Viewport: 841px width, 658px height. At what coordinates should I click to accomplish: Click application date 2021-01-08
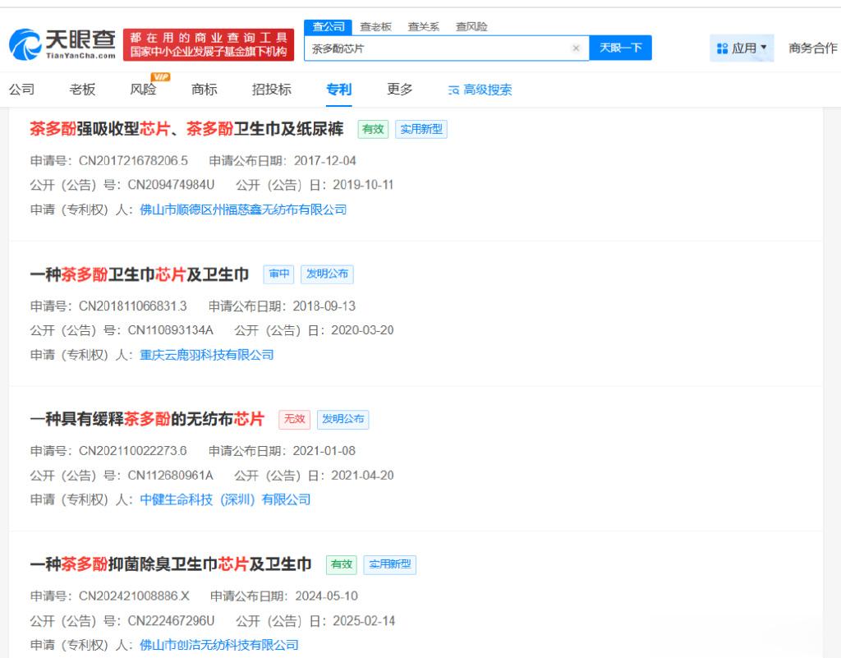point(324,451)
